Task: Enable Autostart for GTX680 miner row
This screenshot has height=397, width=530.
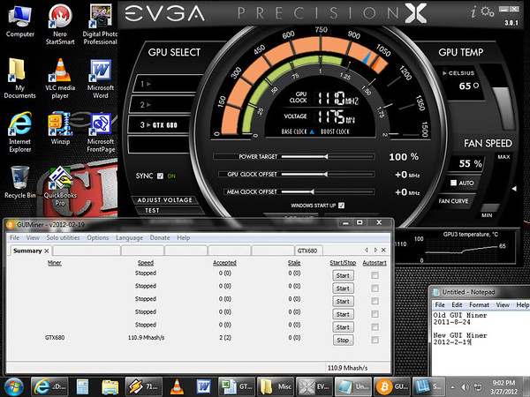Action: coord(375,340)
